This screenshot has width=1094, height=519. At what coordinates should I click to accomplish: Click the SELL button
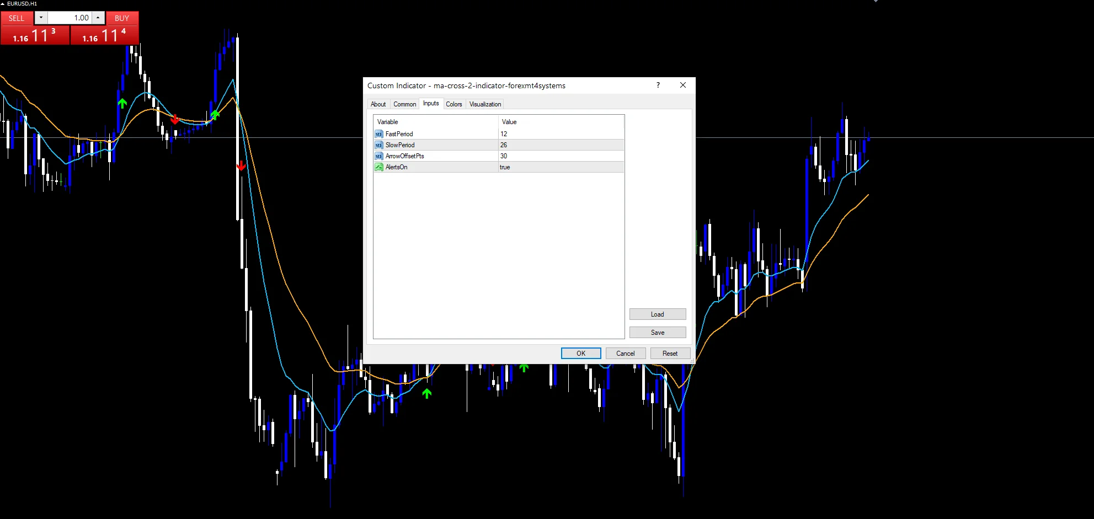17,18
